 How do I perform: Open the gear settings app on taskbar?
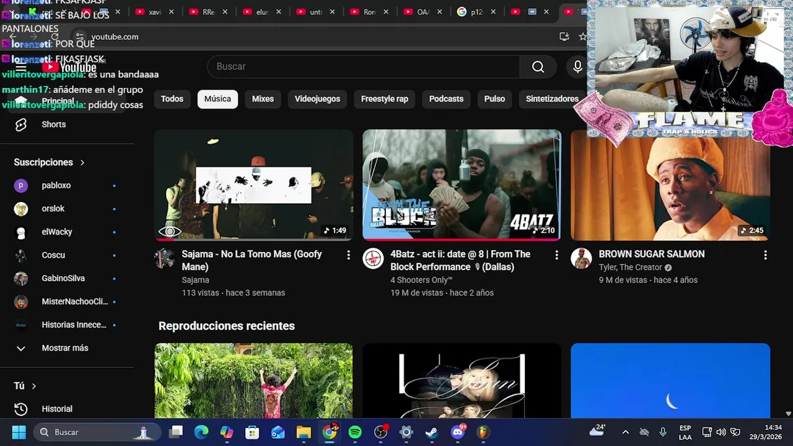click(406, 432)
